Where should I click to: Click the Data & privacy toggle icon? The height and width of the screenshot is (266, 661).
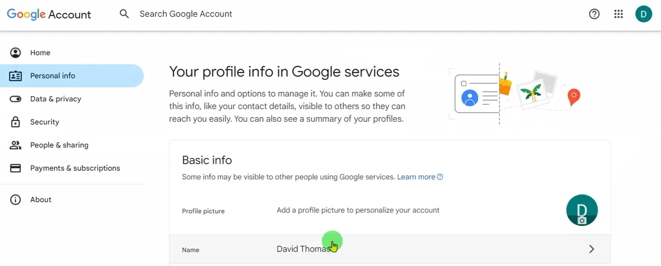(15, 99)
